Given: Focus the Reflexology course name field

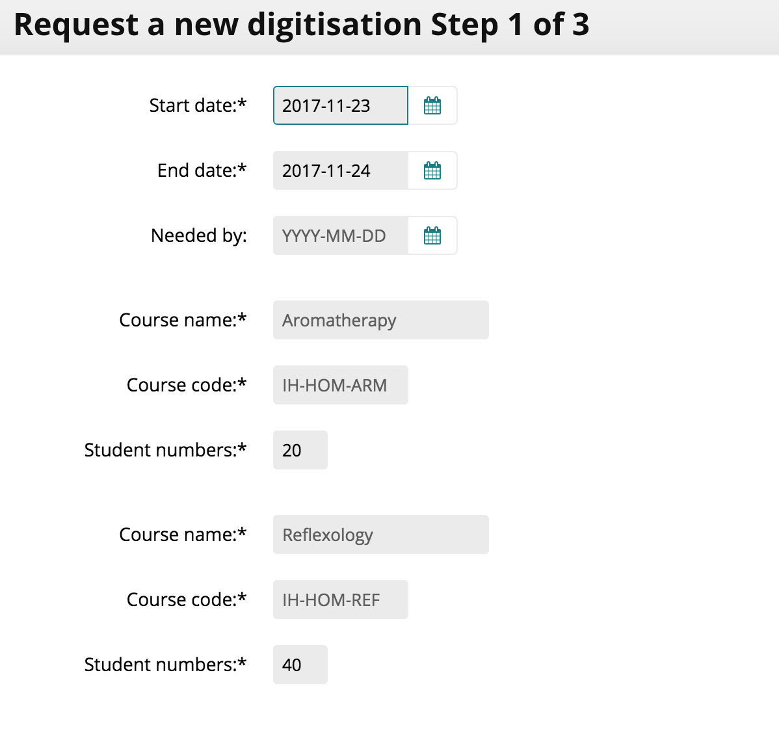Looking at the screenshot, I should (381, 535).
